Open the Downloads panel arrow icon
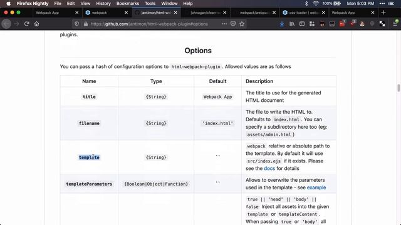The image size is (401, 225). [281, 24]
